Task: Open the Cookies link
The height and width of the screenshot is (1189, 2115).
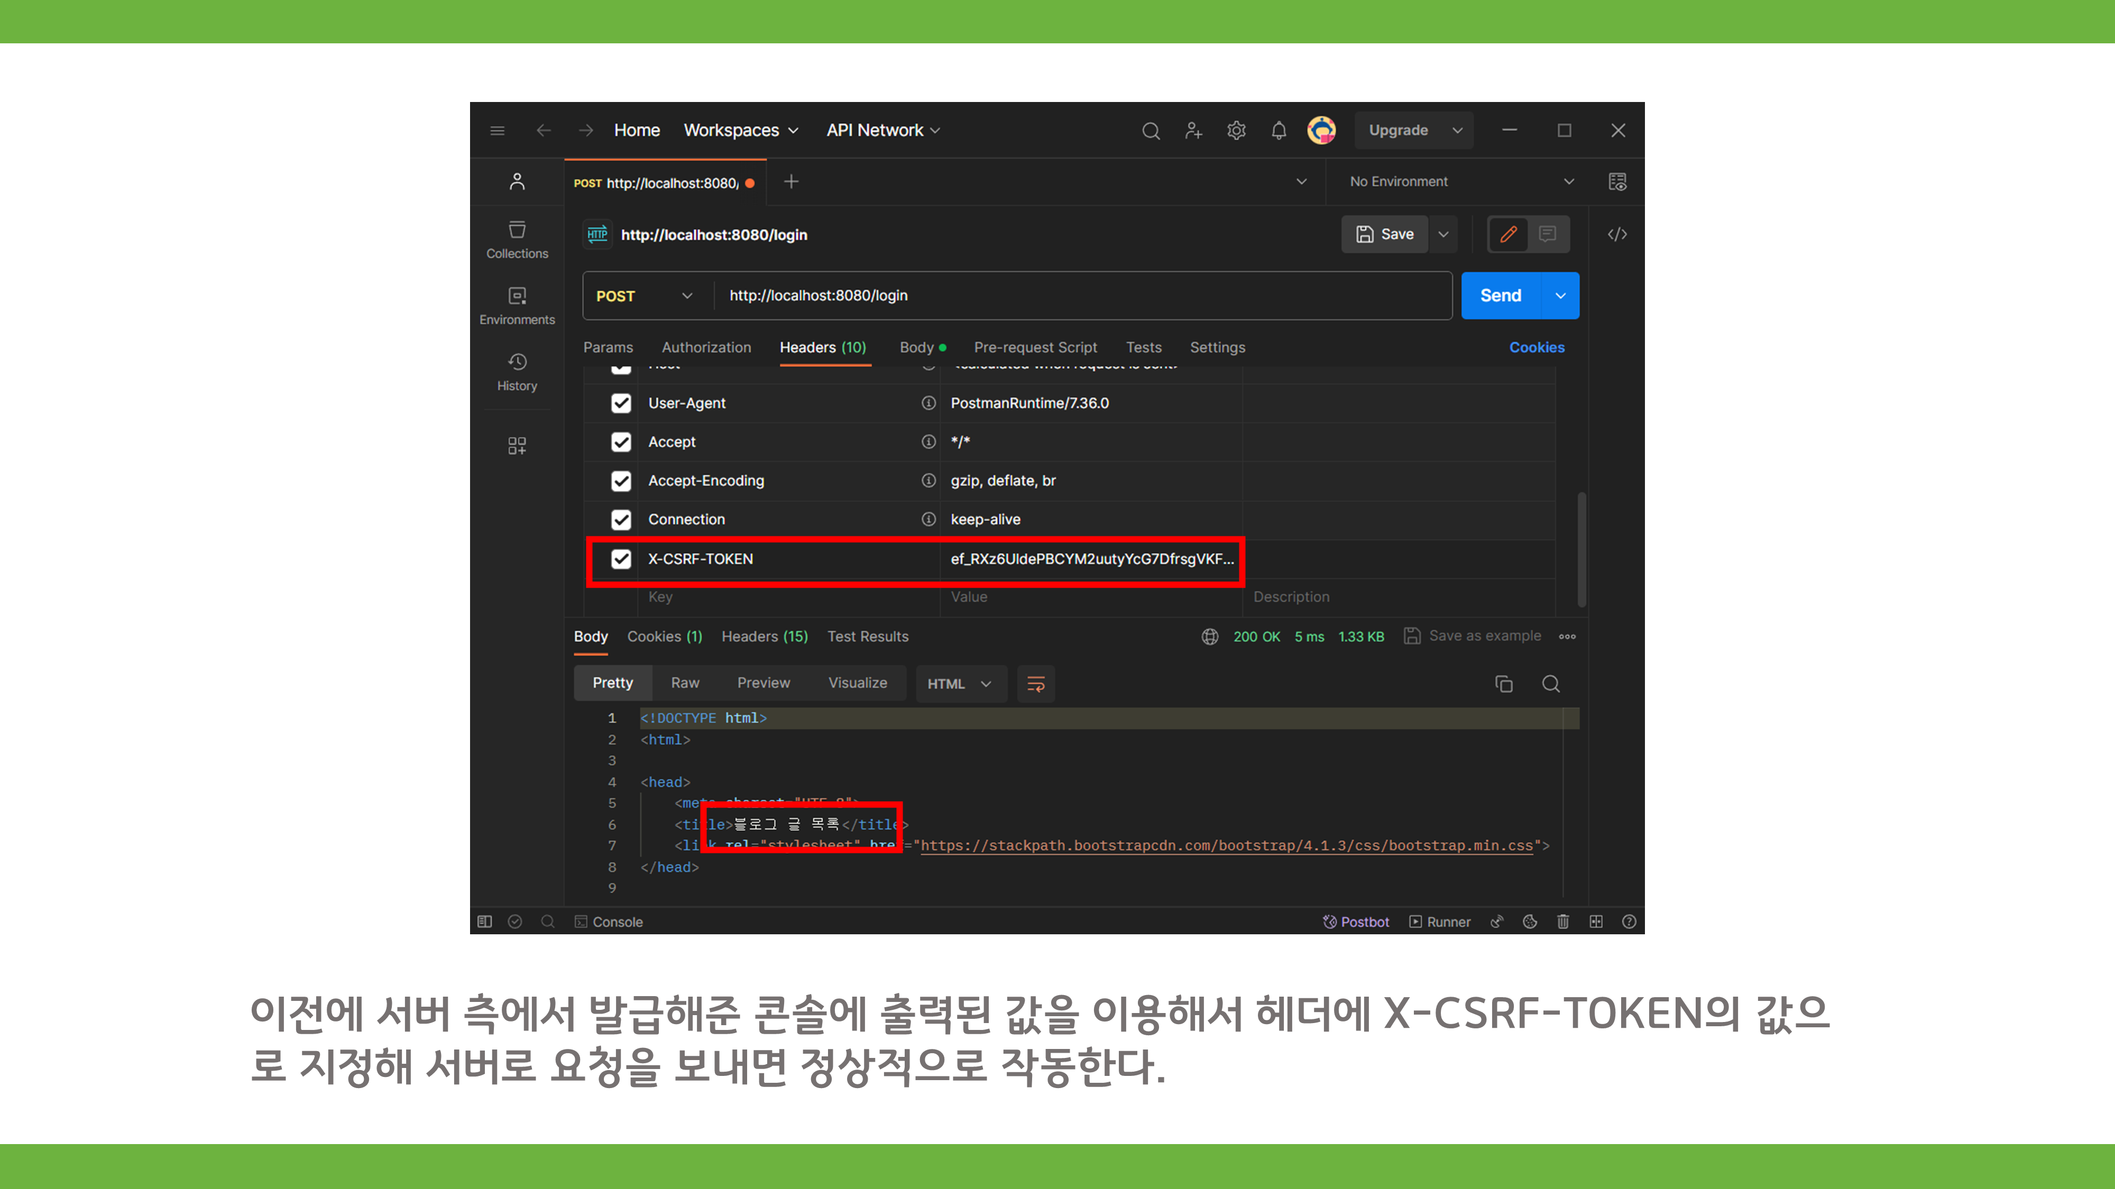Action: click(x=1536, y=347)
